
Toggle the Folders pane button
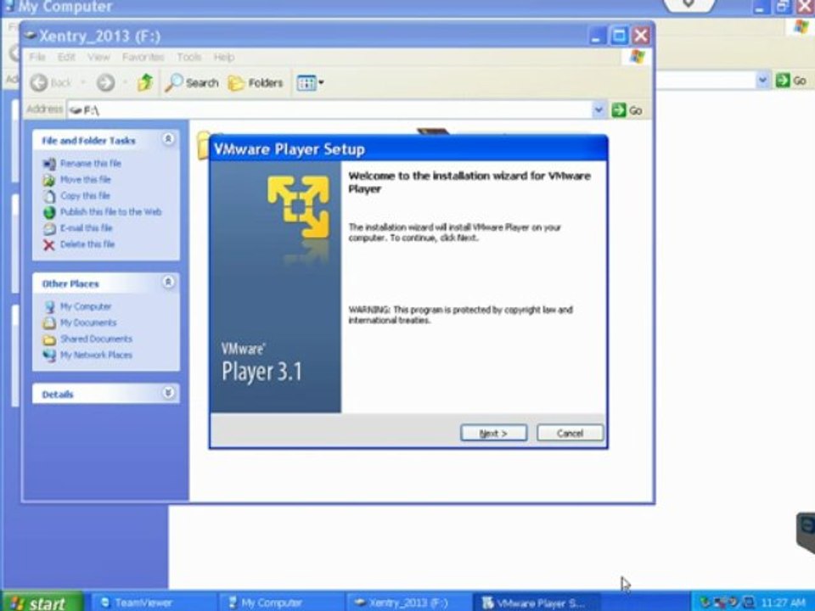click(x=256, y=82)
